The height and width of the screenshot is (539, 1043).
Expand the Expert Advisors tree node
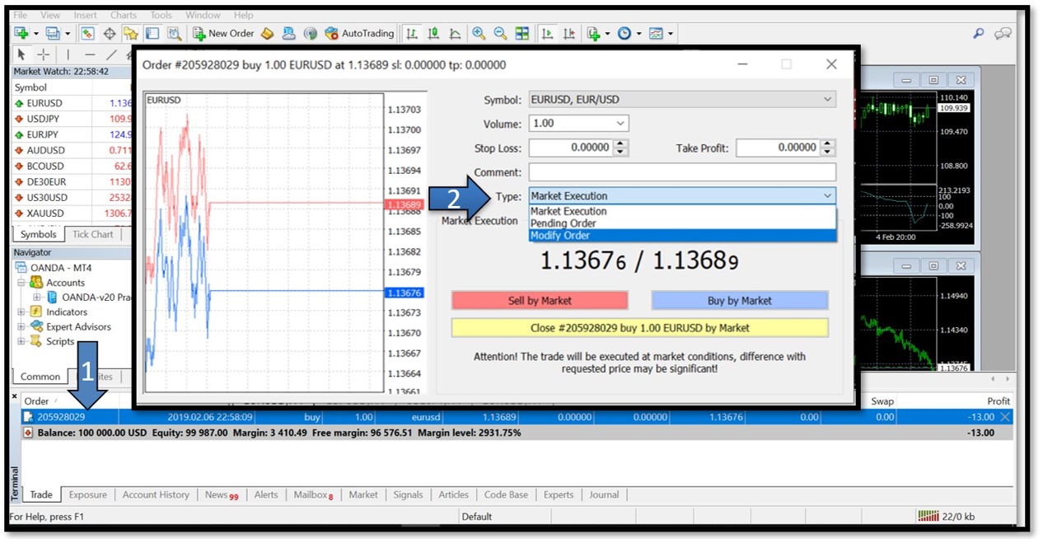[x=21, y=327]
